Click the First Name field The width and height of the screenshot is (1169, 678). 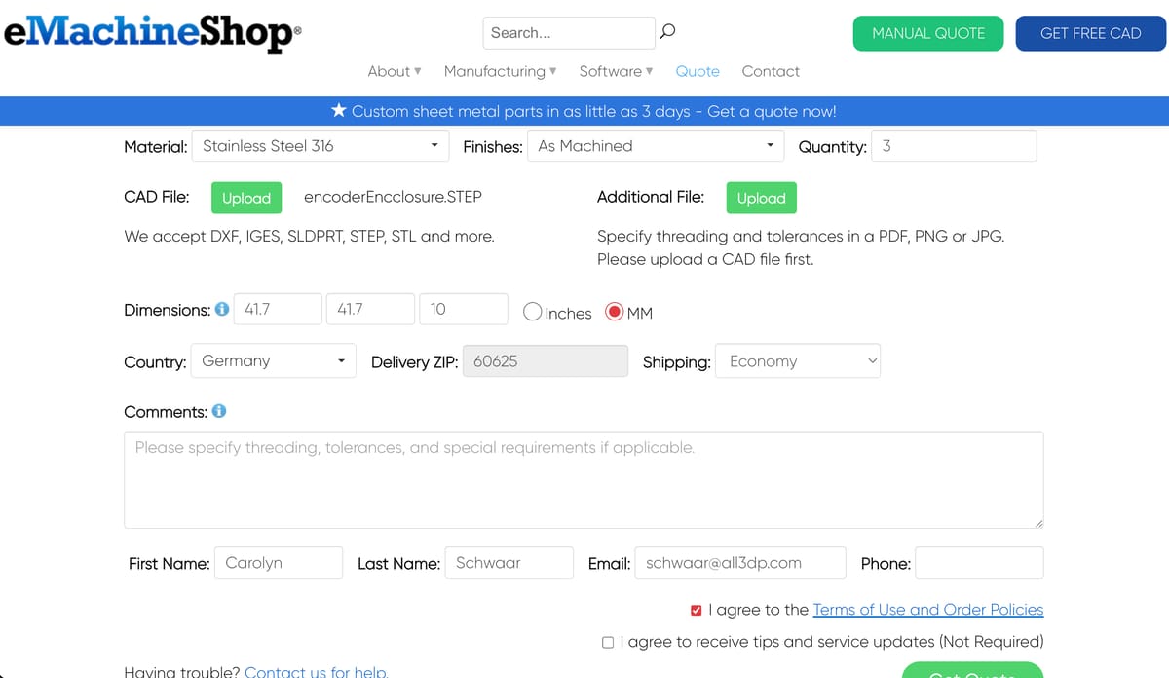point(279,563)
